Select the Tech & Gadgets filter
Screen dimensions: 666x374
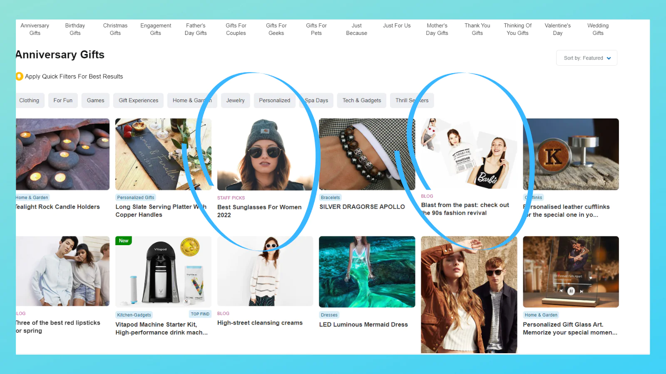[362, 101]
